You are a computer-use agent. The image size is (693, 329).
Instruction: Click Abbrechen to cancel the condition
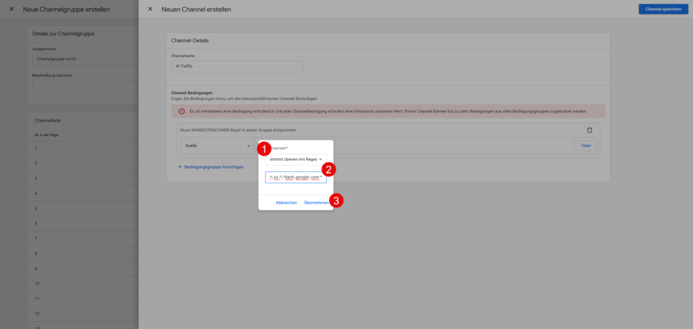(x=286, y=202)
